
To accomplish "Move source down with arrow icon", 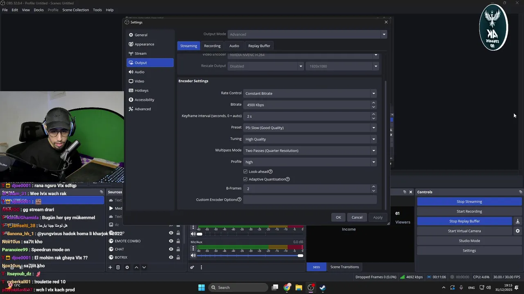I will pos(144,267).
